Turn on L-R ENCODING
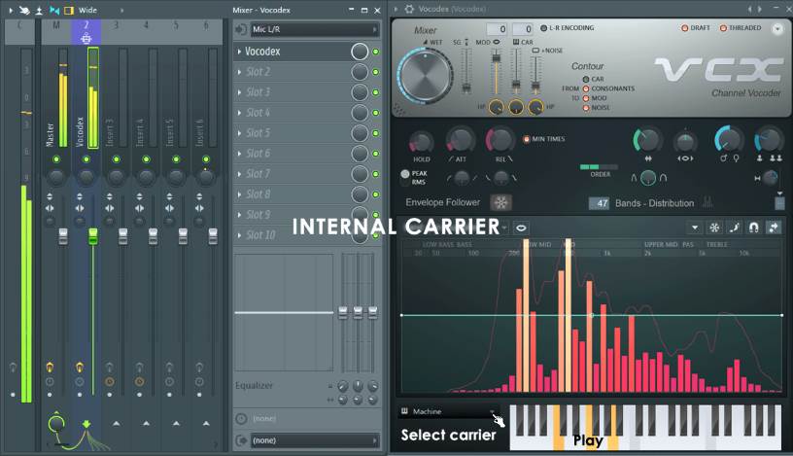Screen dimensions: 793x456 click(x=543, y=29)
